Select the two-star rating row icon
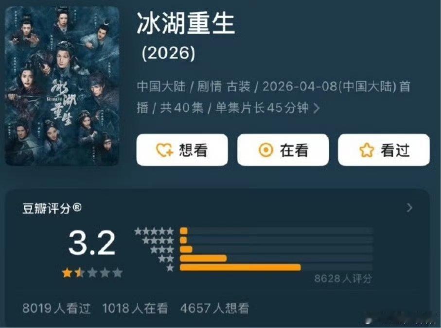441x328 pixels. pos(166,259)
